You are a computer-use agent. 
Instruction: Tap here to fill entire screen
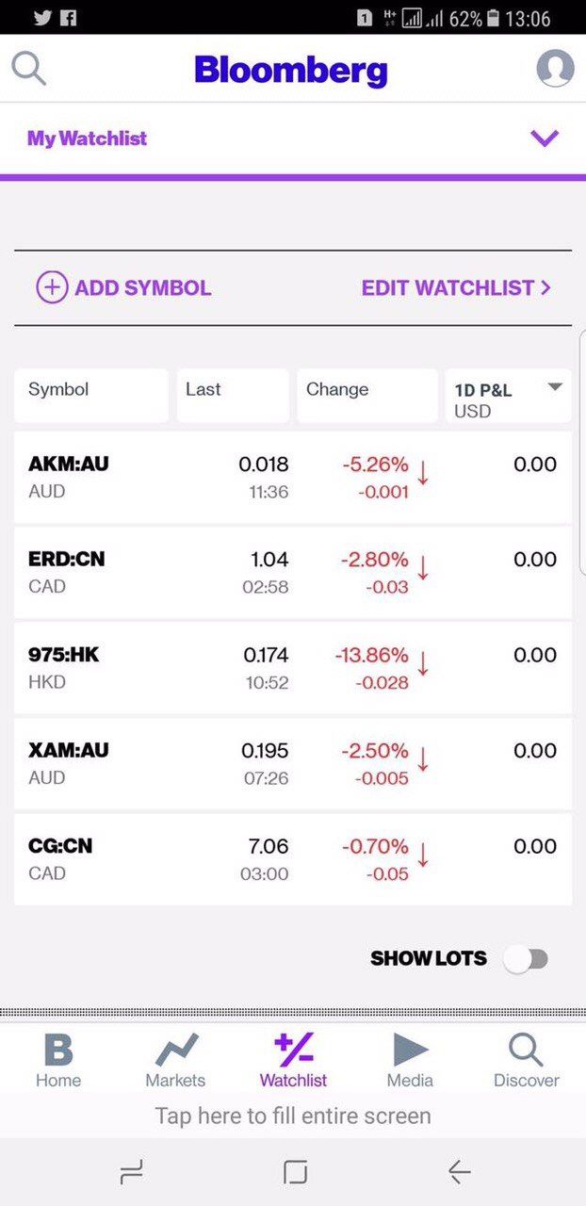click(293, 1116)
